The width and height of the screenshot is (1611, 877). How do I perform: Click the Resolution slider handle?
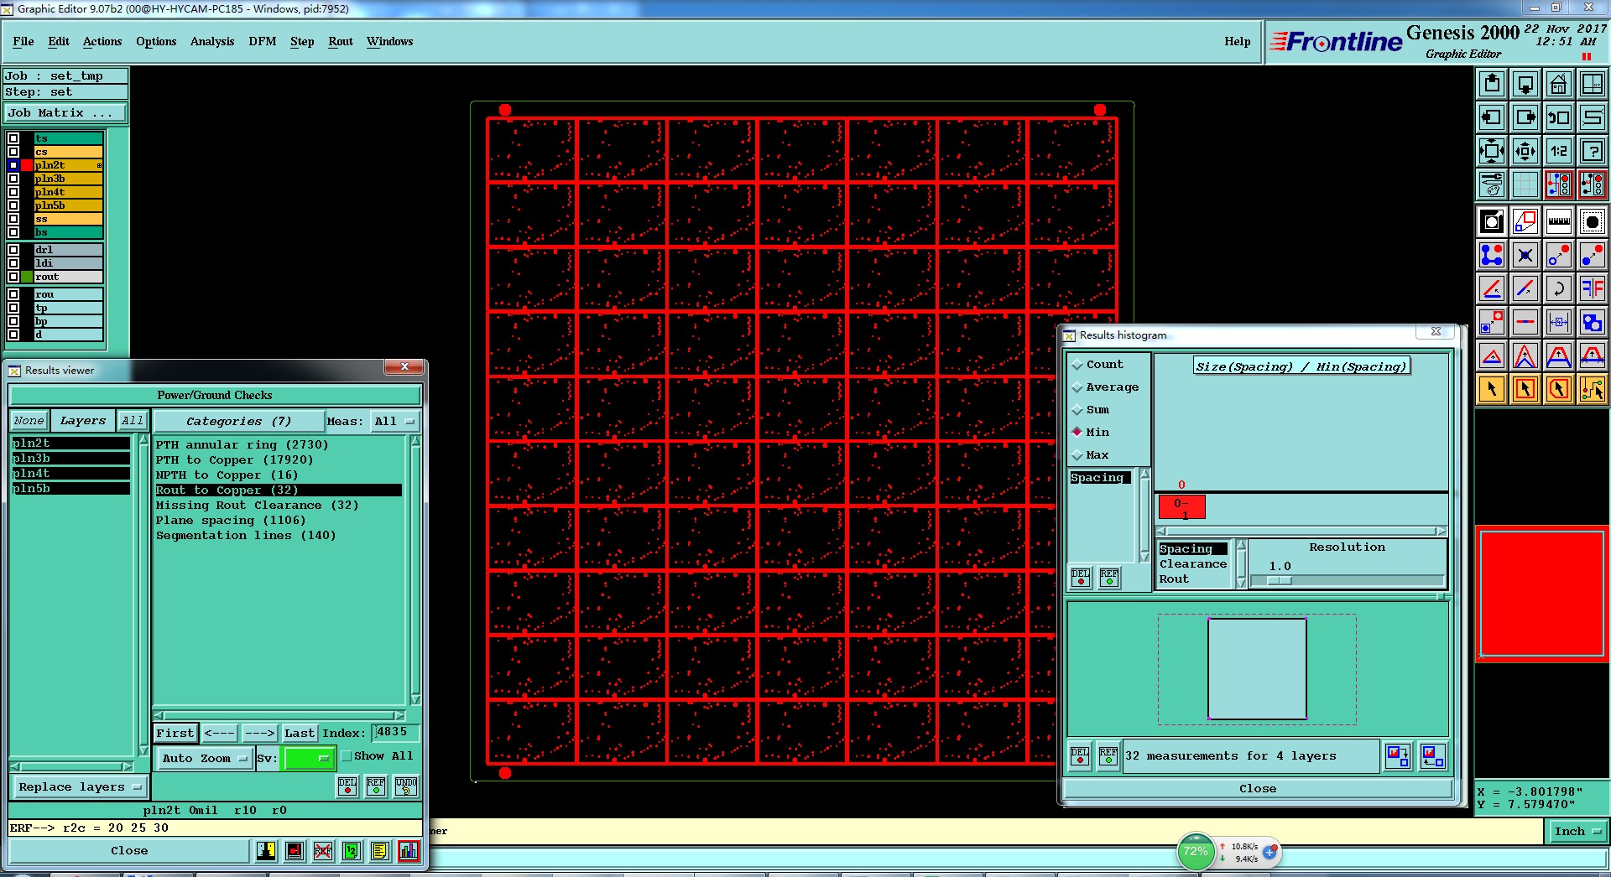(1279, 580)
